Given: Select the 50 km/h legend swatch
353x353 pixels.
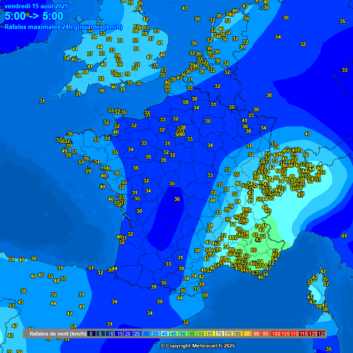Looking at the screenshot, I should (x=183, y=334).
